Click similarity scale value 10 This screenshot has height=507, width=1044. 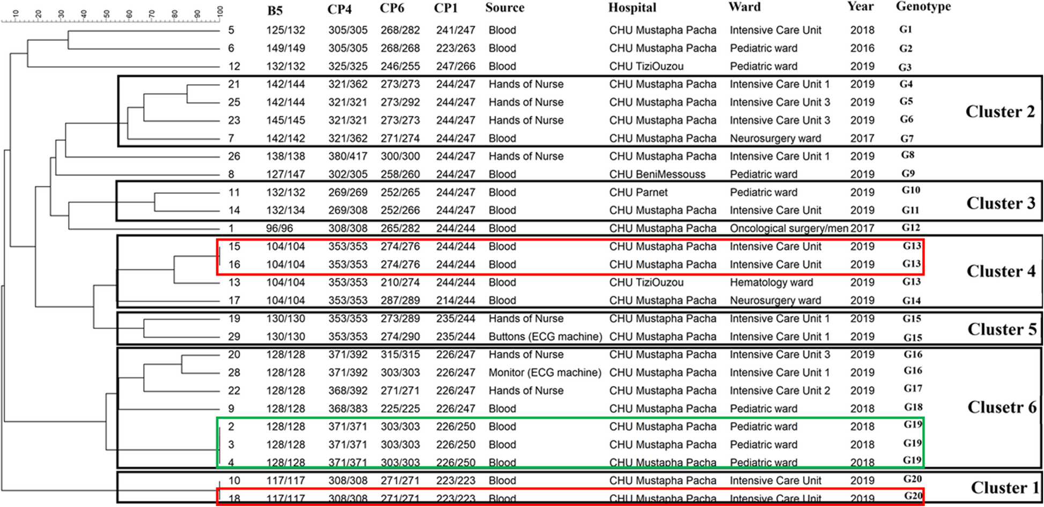(15, 14)
